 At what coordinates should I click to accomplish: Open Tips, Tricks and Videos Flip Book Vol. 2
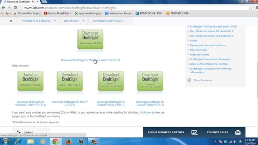click(x=211, y=36)
